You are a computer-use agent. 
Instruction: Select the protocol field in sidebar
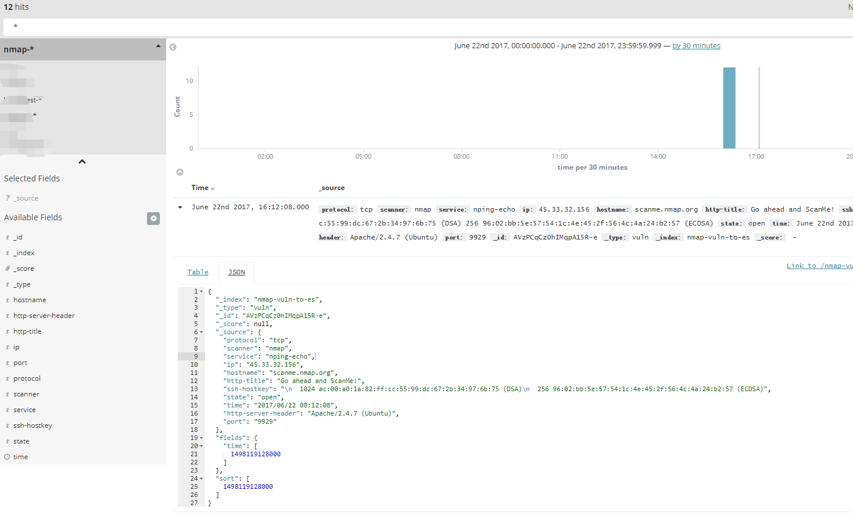click(x=27, y=378)
